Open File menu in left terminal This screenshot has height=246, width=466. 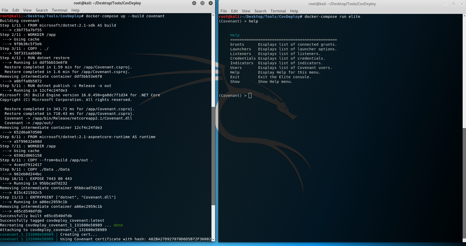click(x=5, y=10)
